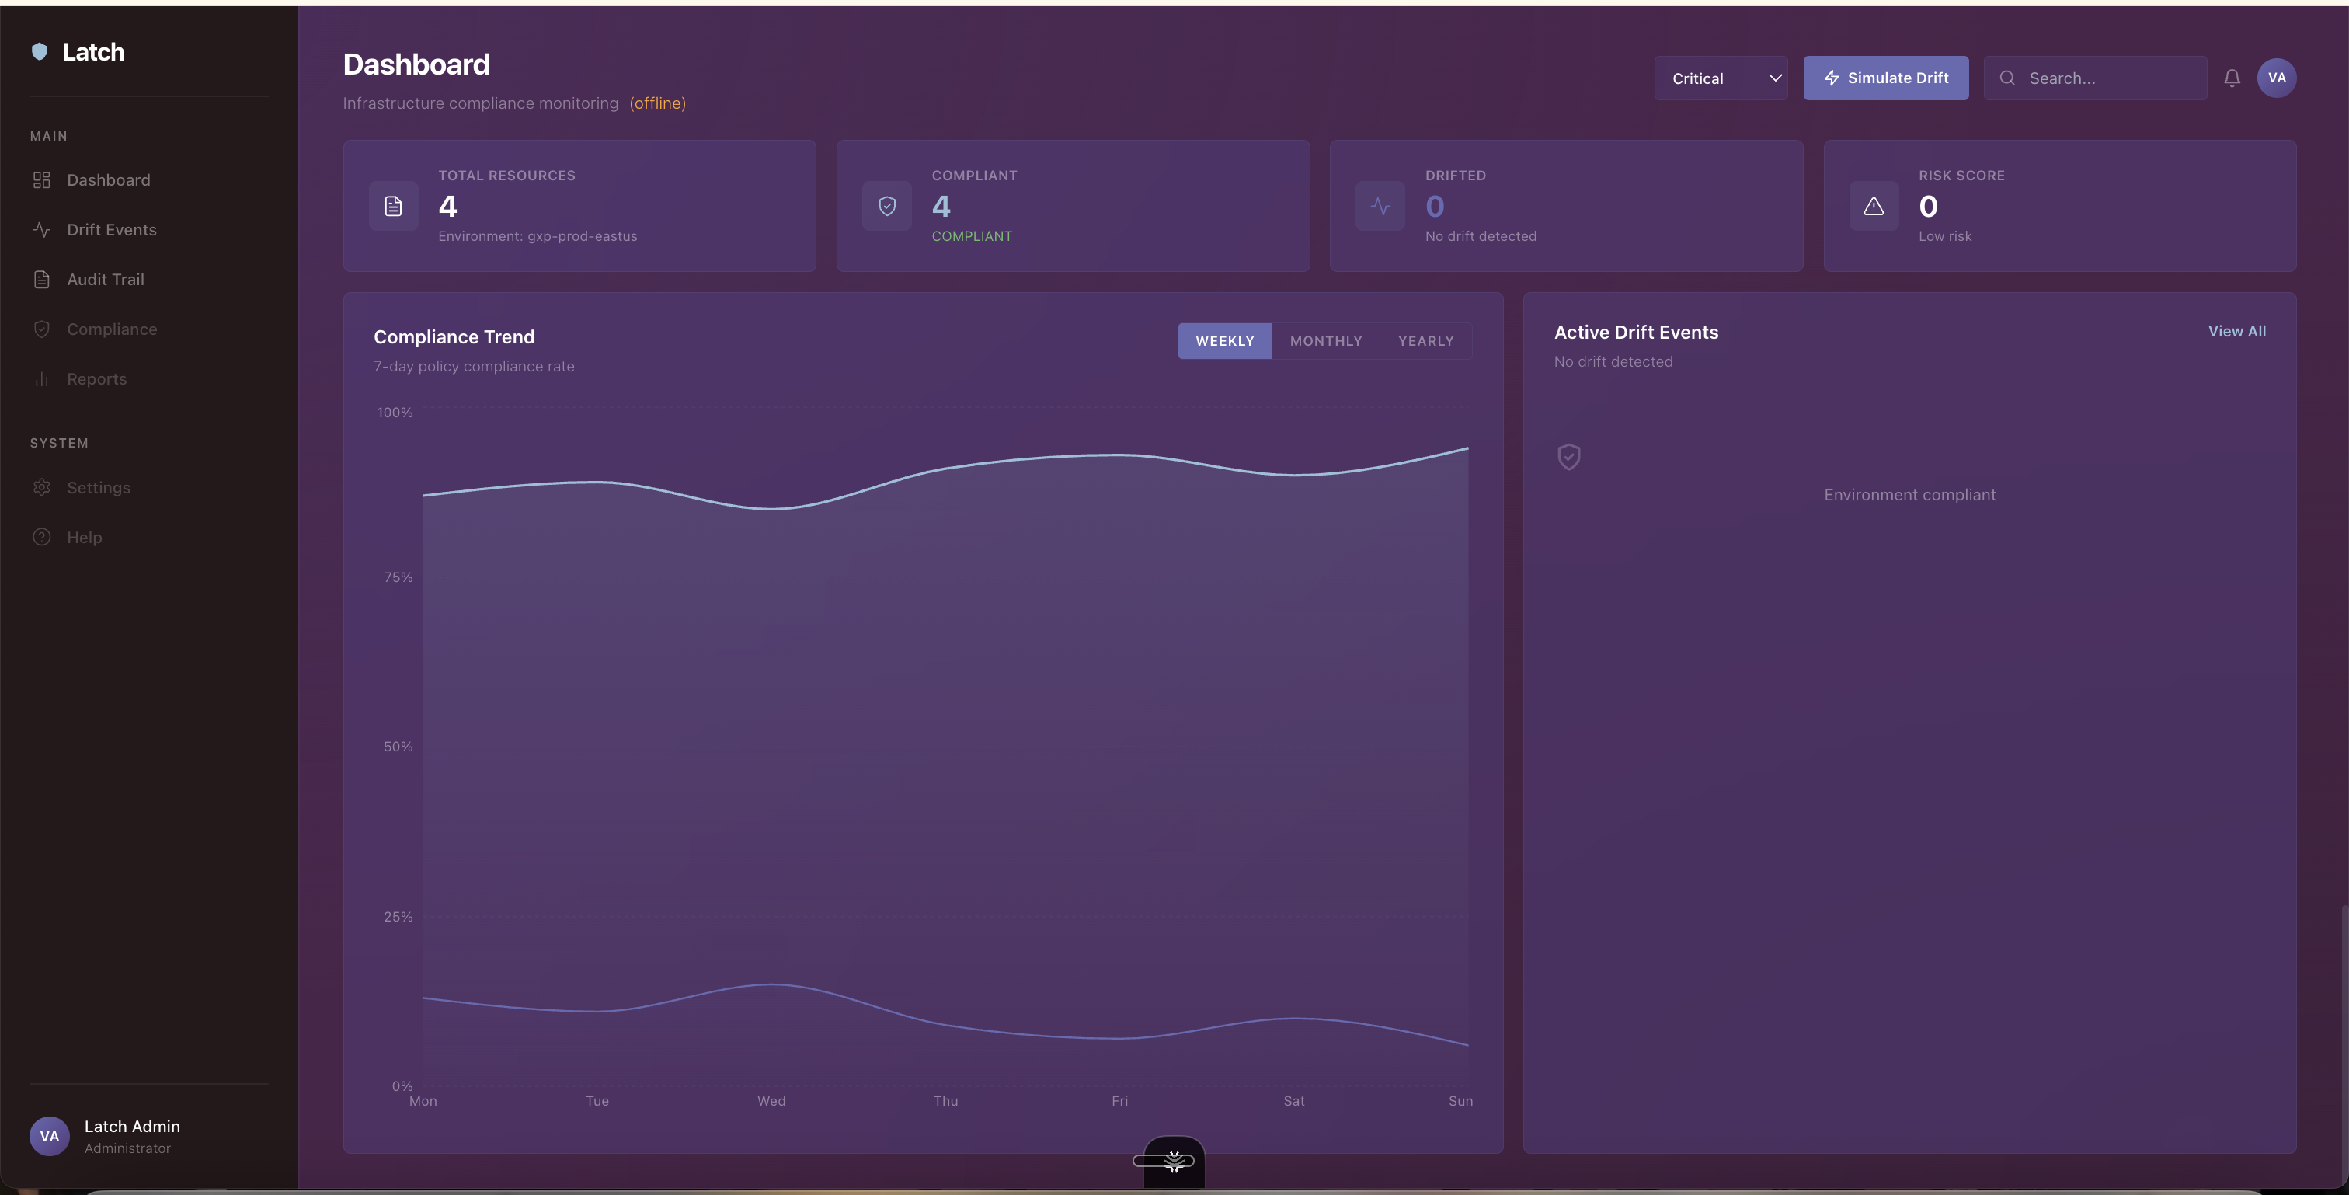Click the Compliant shield check icon
Image resolution: width=2349 pixels, height=1195 pixels.
tap(886, 206)
